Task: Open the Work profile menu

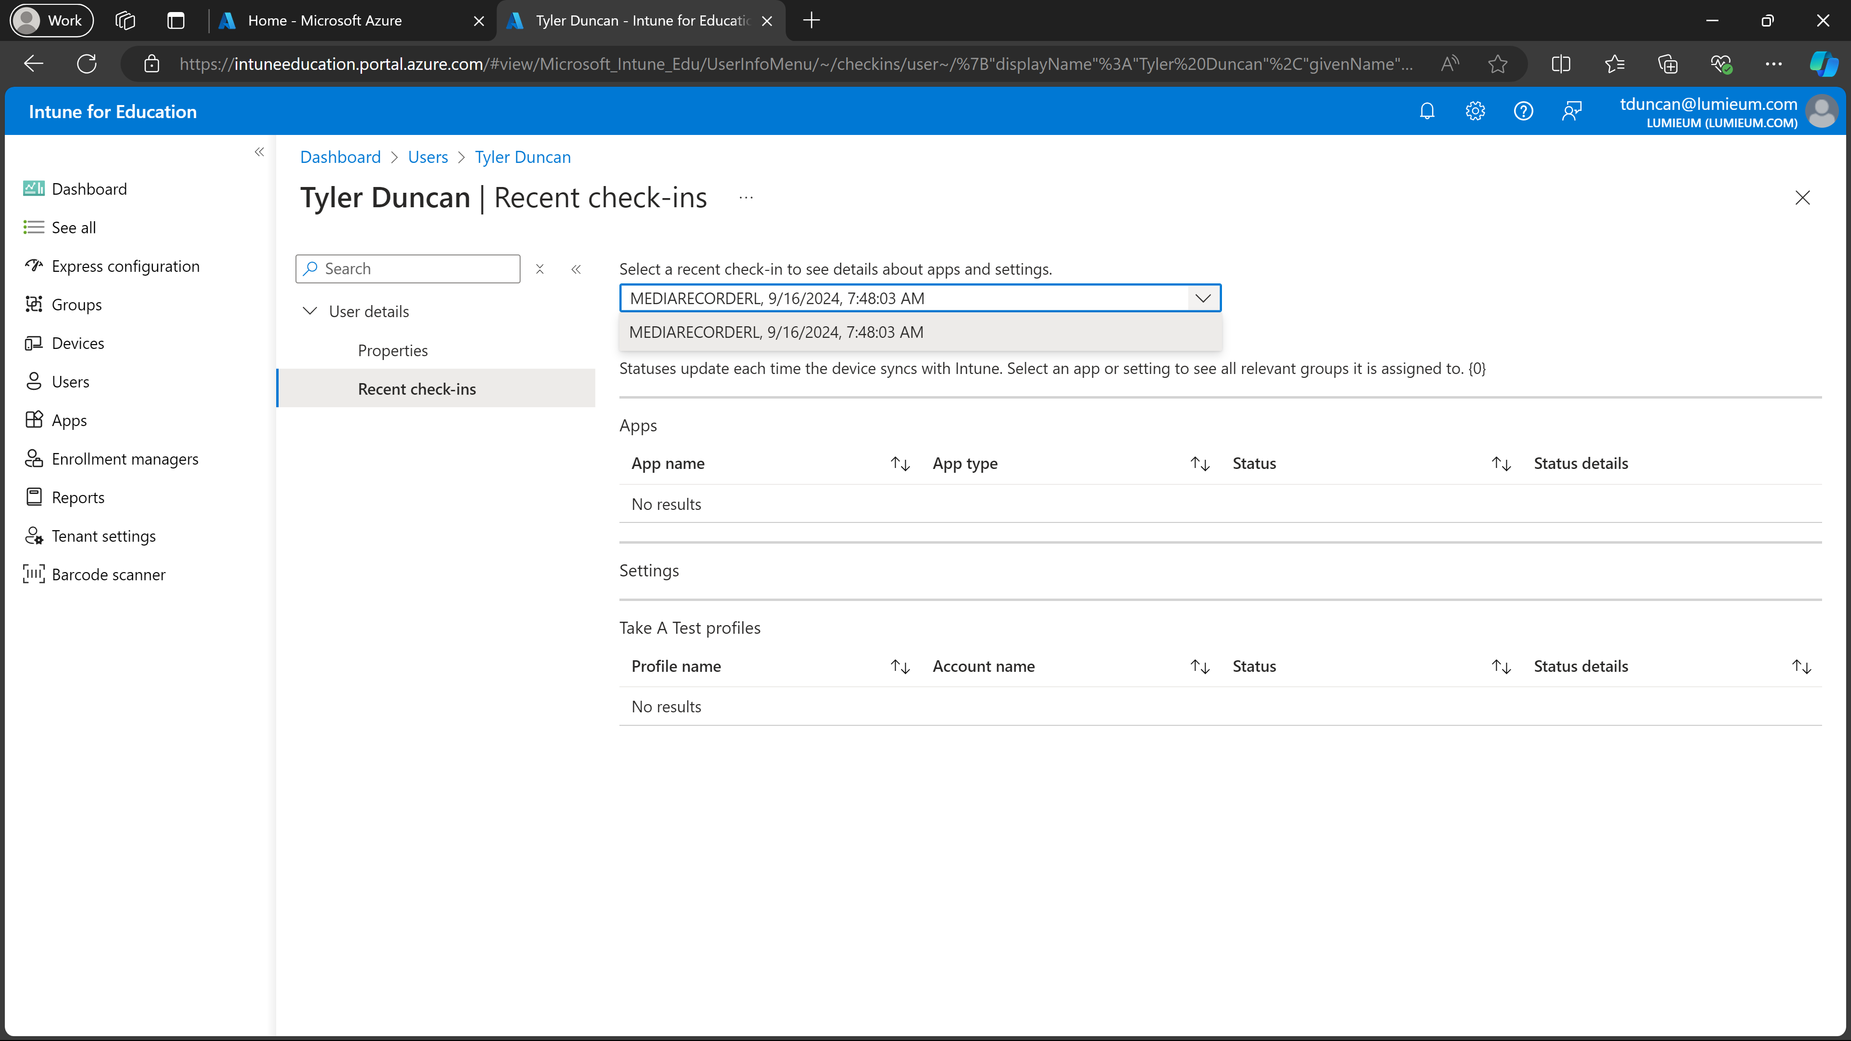Action: point(52,20)
